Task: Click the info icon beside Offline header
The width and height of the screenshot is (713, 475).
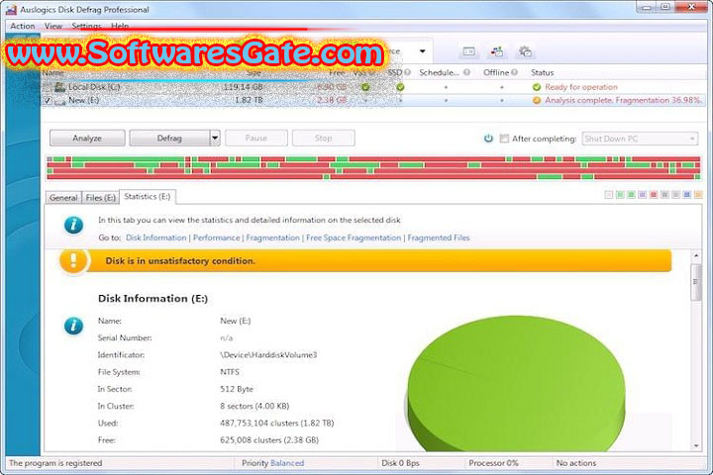Action: 514,72
